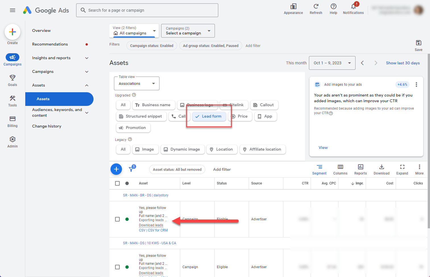Image resolution: width=430 pixels, height=277 pixels.
Task: Open the Select a campaign dropdown
Action: [x=188, y=31]
